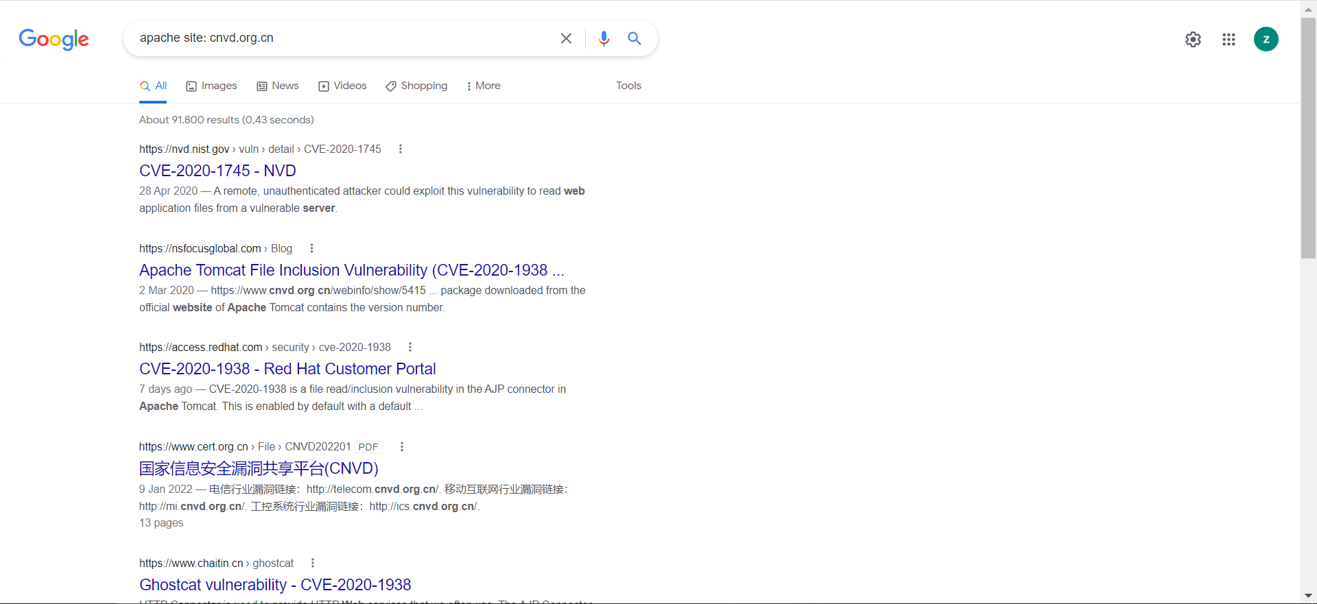Open Apache Tomcat File Inclusion Vulnerability result

pos(352,270)
